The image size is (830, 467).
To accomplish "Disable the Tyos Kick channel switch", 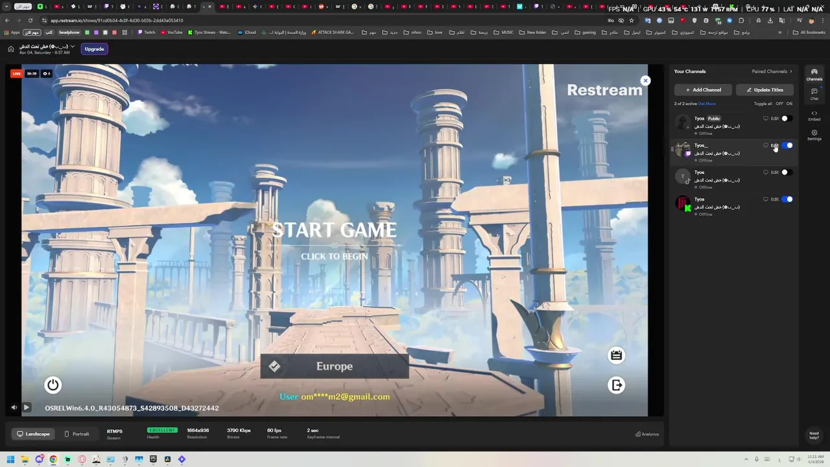I will click(x=787, y=199).
